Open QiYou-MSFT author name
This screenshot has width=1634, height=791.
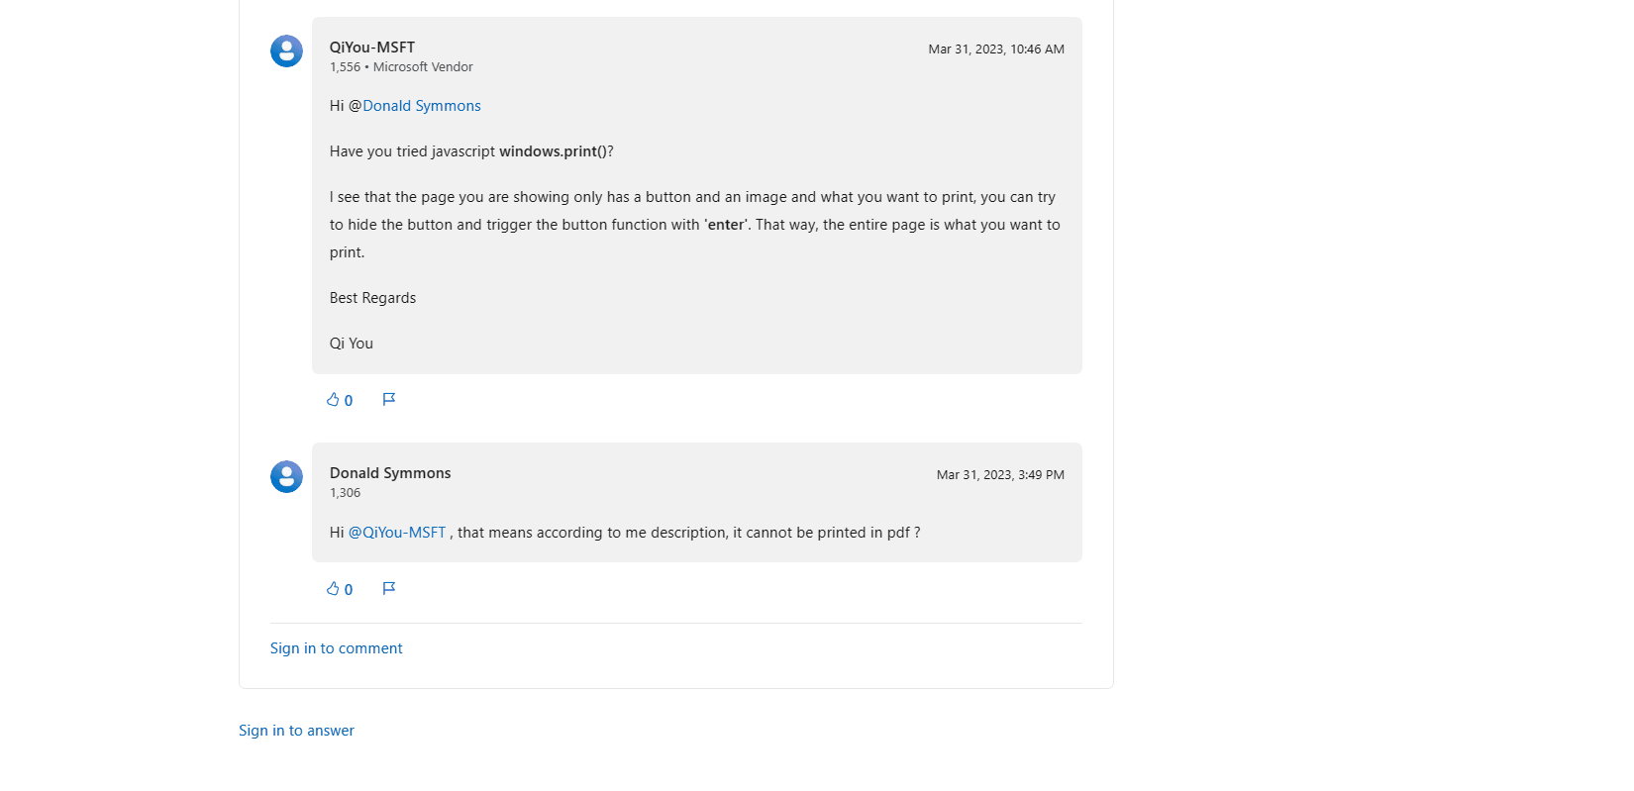point(372,48)
